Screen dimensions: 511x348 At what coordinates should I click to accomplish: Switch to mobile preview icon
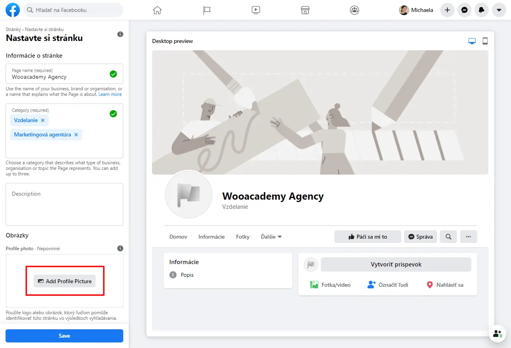(485, 41)
